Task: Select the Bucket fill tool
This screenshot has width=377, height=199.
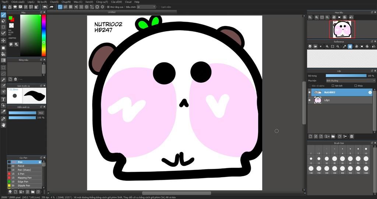Action: click(x=3, y=54)
